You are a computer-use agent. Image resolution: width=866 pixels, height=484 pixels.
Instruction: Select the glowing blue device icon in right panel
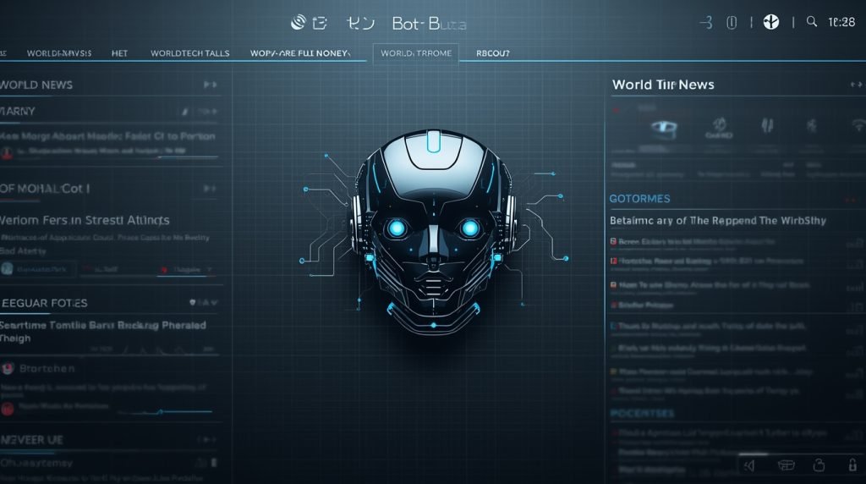click(x=665, y=128)
